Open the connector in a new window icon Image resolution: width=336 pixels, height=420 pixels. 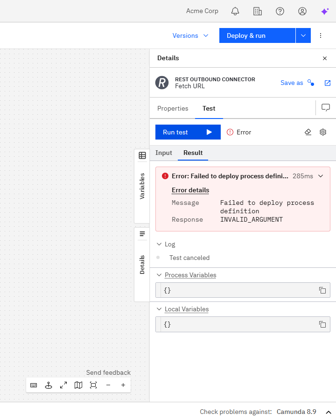(x=327, y=83)
